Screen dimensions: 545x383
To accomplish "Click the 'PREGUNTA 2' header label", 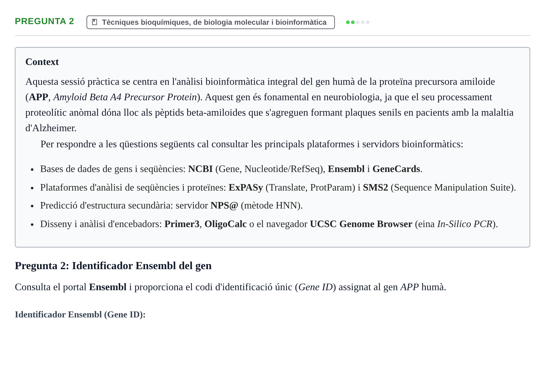I will coord(44,21).
